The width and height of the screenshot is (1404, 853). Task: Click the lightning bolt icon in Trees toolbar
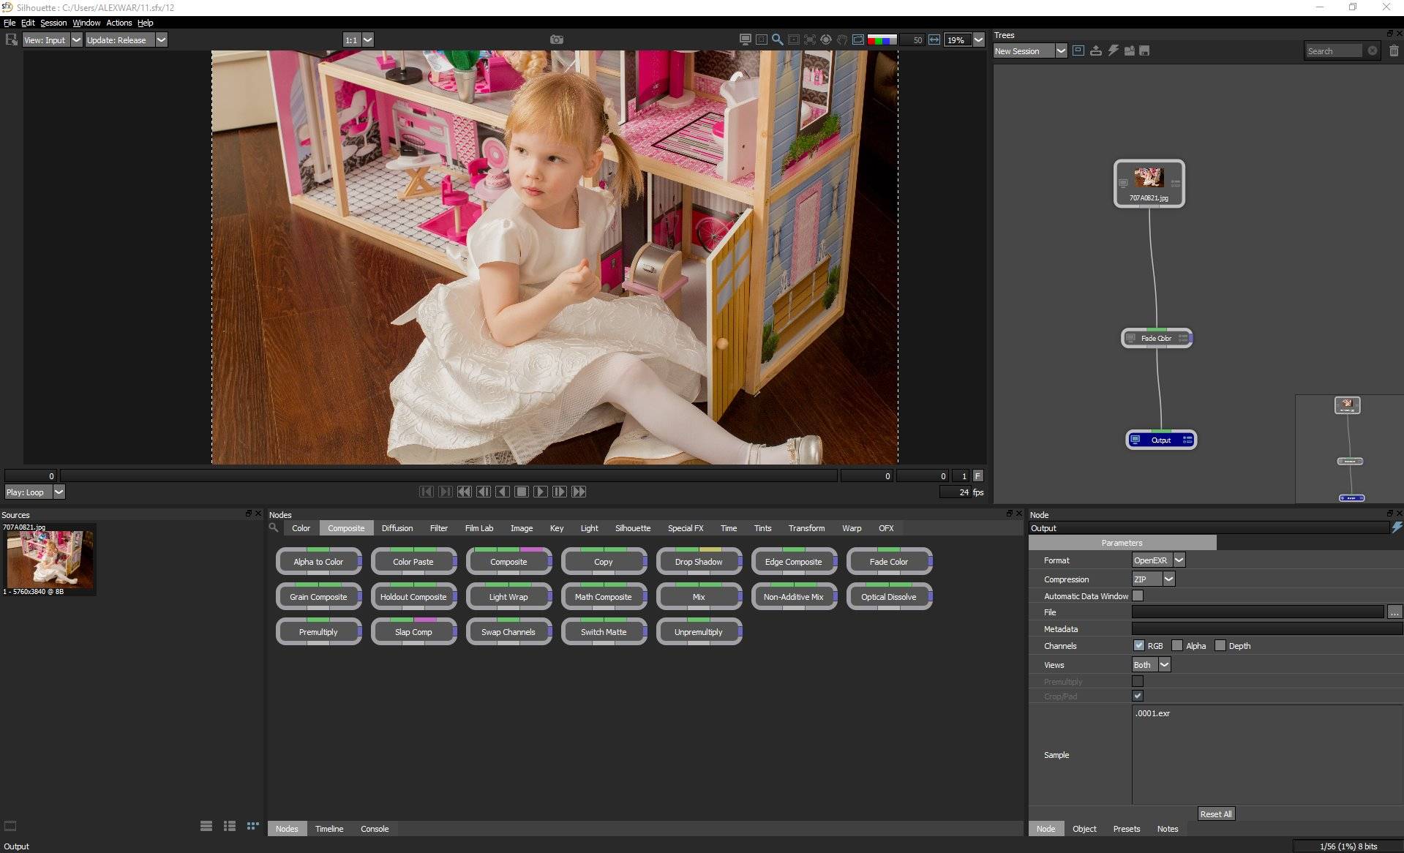coord(1113,50)
